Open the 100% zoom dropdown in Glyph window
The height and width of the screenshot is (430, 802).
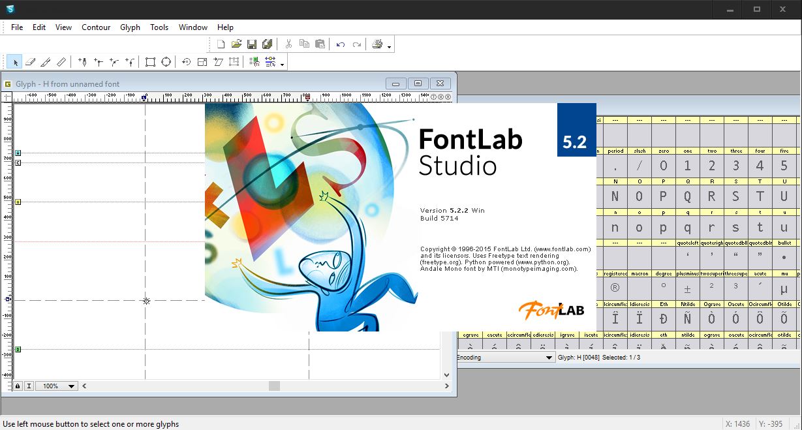tap(72, 386)
